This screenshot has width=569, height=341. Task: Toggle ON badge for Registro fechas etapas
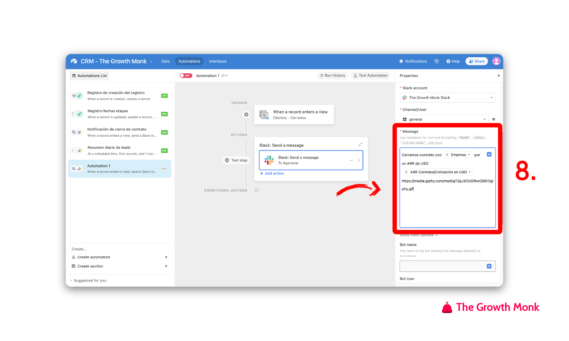[164, 114]
